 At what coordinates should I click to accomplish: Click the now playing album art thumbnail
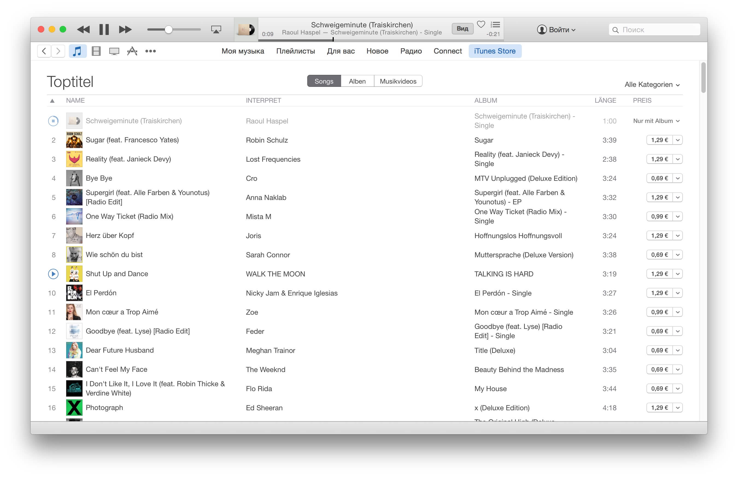245,29
